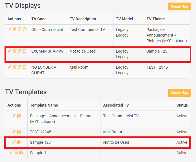Click link icon for NO LONGER A CLIENT
This screenshot has width=196, height=162.
[x=19, y=67]
